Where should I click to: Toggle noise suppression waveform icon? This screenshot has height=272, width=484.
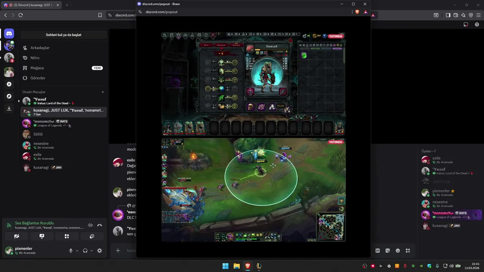90,225
